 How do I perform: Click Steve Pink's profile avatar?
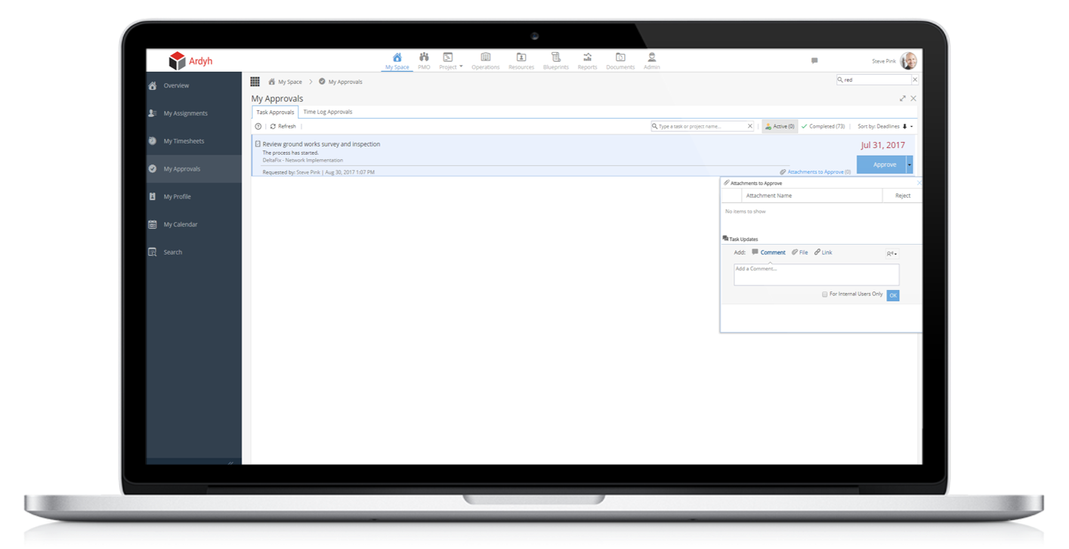point(908,61)
